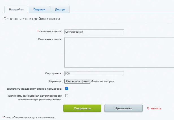Switch to the Настройки tab
Image resolution: width=174 pixels, height=120 pixels.
(x=16, y=10)
